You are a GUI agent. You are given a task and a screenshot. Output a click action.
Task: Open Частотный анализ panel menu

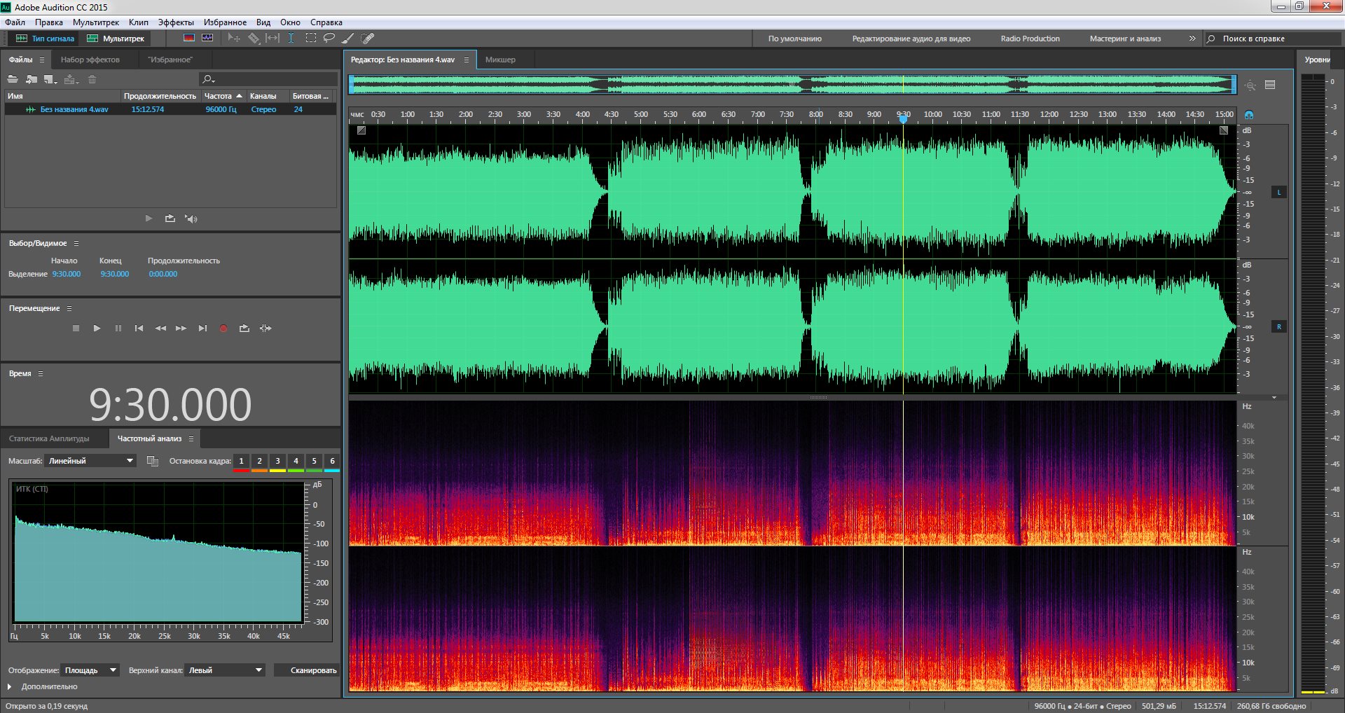[191, 438]
